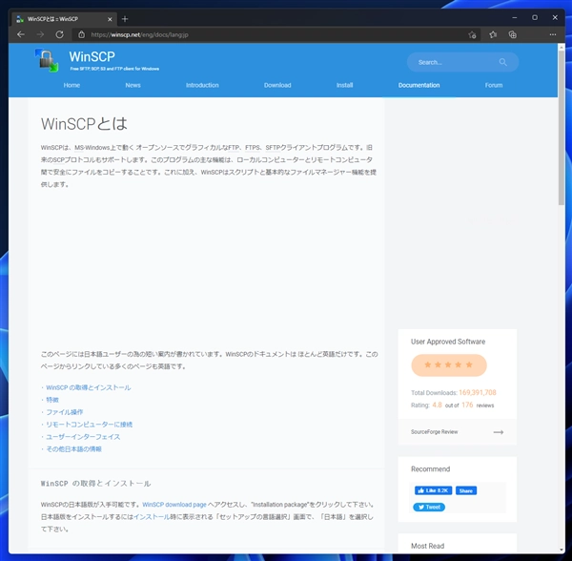572x561 pixels.
Task: Open the Forum menu item
Action: coord(494,85)
